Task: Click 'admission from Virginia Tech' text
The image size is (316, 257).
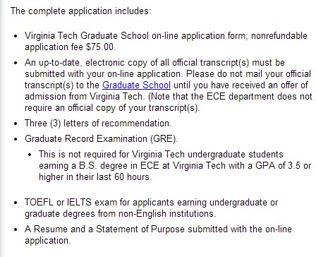Action: click(84, 97)
